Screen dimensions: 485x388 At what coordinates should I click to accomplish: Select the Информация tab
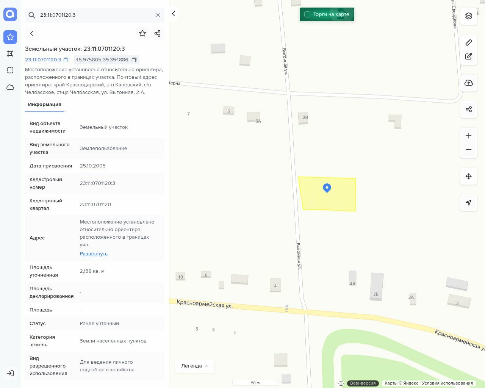point(45,105)
